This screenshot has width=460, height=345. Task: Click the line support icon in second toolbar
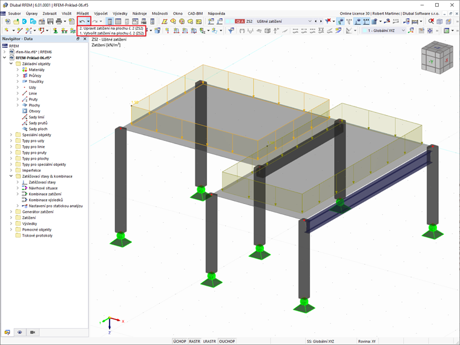click(64, 30)
